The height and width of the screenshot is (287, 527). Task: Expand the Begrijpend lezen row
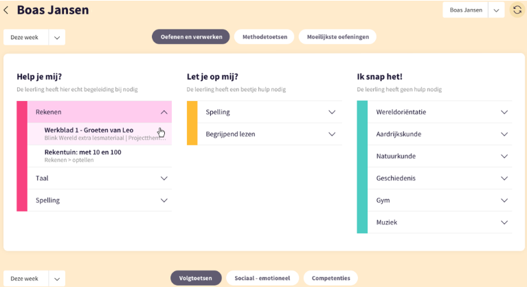332,135
